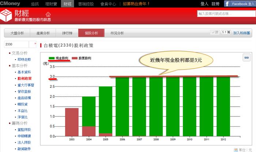256x152 pixels.
Task: Open 股利政策 in sidebar
Action: point(25,78)
